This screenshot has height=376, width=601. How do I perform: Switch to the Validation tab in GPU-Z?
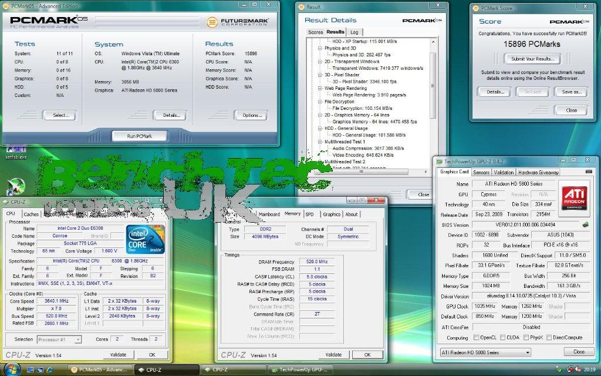pos(504,173)
